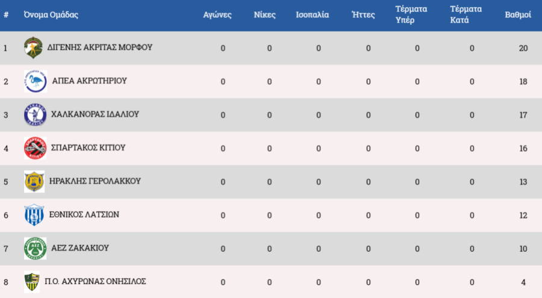
Task: Click the Νίκες column header
Action: (265, 14)
